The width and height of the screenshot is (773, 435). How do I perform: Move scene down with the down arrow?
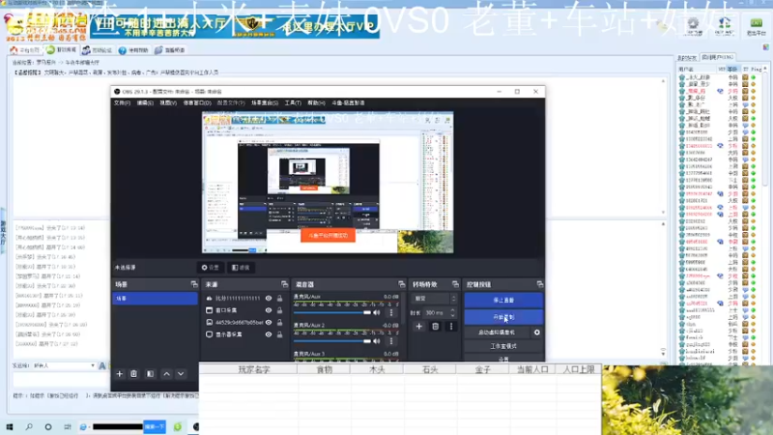[181, 374]
